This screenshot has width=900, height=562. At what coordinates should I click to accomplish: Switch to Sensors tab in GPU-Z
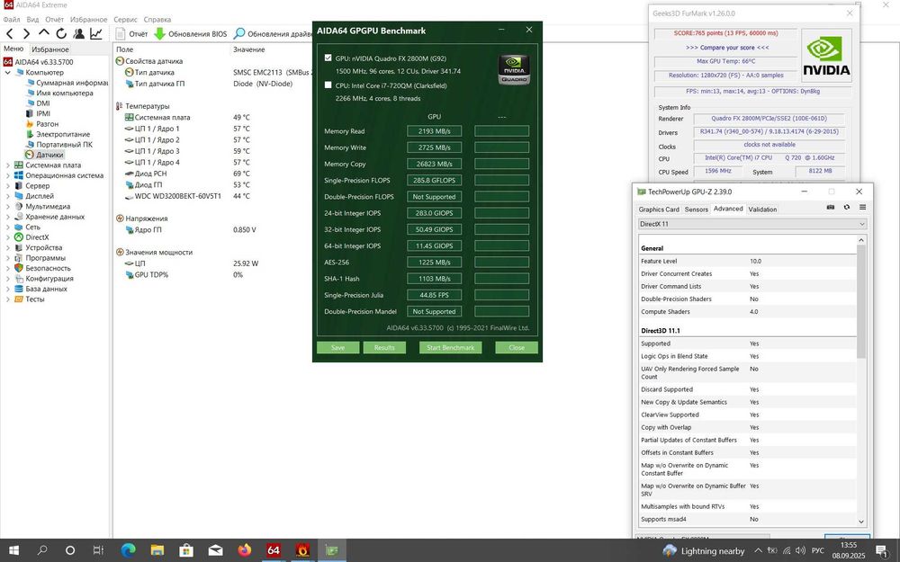[x=697, y=210]
